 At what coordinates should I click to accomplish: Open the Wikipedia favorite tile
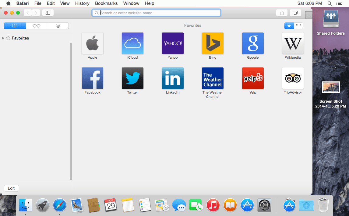click(293, 43)
